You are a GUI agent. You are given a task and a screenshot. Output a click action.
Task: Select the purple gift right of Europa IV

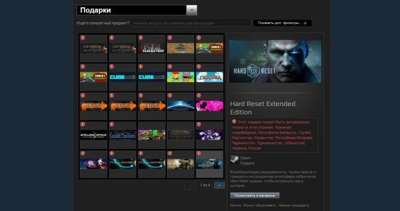point(210,135)
